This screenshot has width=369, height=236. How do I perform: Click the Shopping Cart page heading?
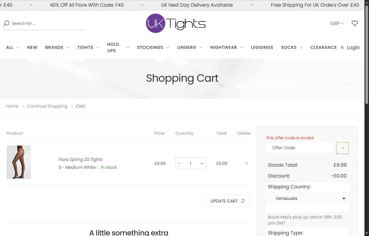[x=182, y=78]
